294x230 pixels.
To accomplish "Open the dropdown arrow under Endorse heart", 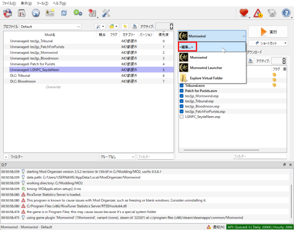I will pos(249,17).
